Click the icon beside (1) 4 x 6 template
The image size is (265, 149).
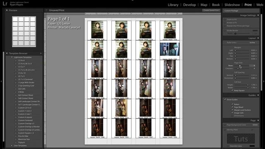[x=16, y=60]
